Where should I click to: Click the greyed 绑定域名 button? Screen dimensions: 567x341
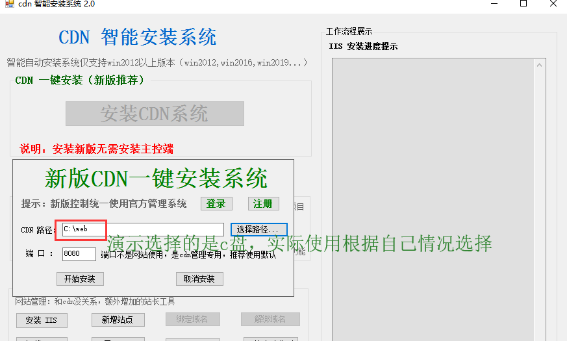[x=192, y=320]
